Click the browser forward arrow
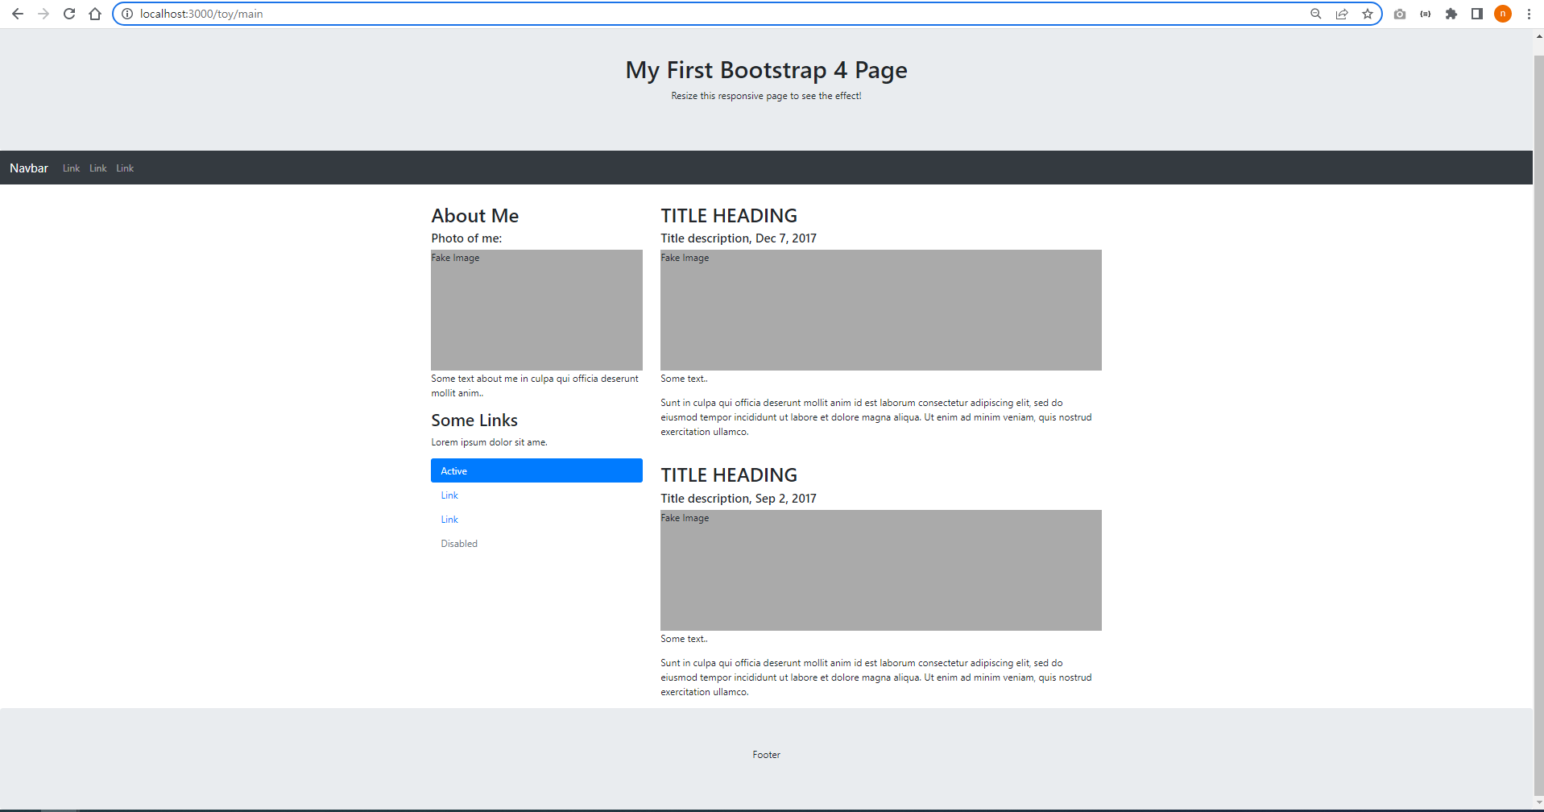The image size is (1544, 812). point(43,14)
